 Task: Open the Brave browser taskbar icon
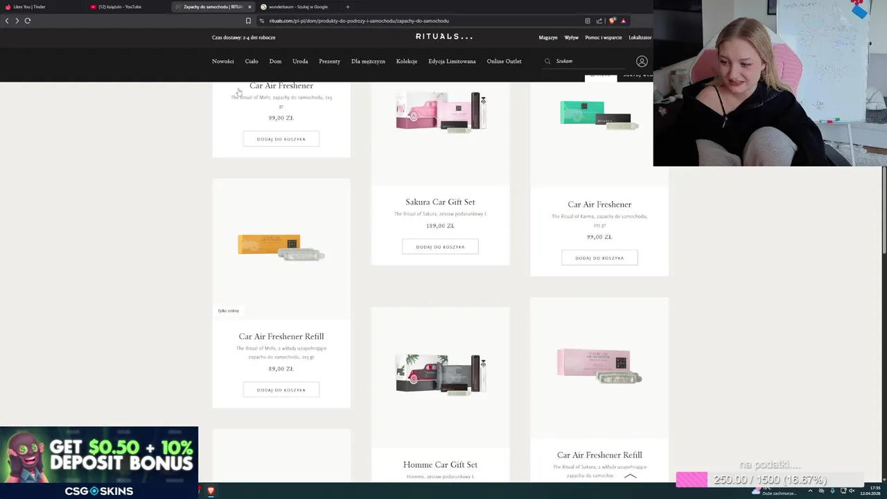[x=211, y=491]
